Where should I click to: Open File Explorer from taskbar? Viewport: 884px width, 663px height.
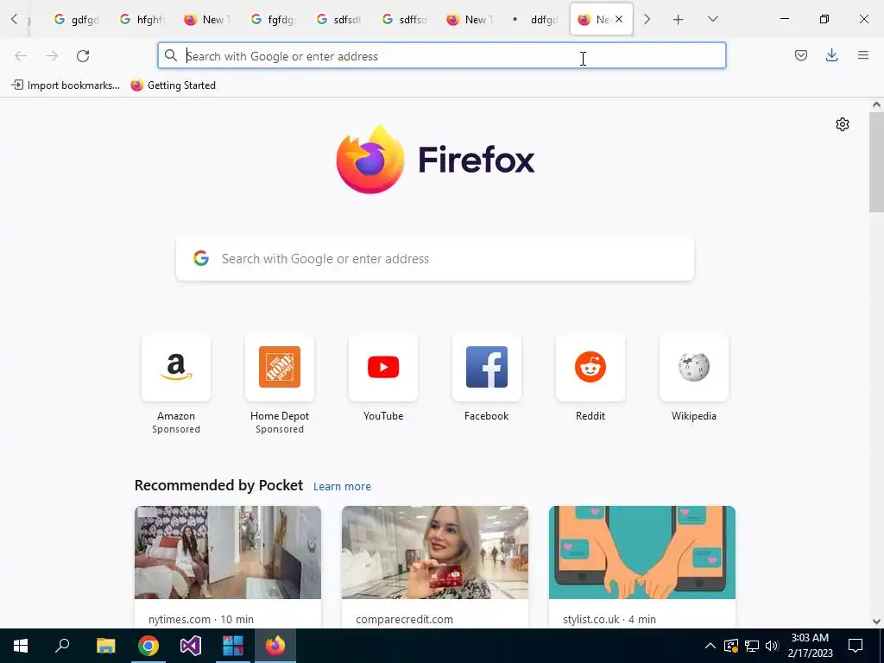(105, 646)
